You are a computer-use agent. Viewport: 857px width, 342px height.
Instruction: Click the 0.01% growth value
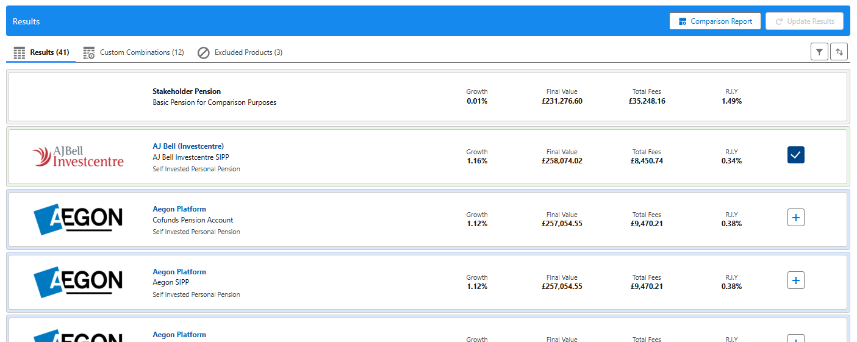click(x=477, y=101)
